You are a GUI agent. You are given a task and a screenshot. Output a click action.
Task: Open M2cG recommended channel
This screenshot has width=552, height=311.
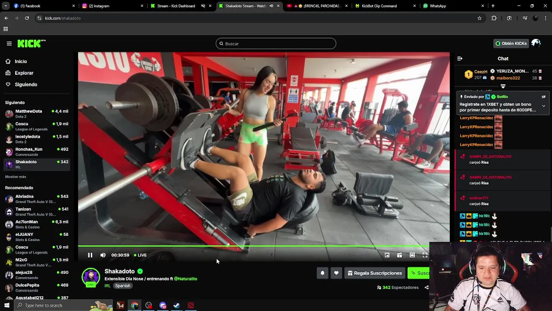(x=37, y=262)
